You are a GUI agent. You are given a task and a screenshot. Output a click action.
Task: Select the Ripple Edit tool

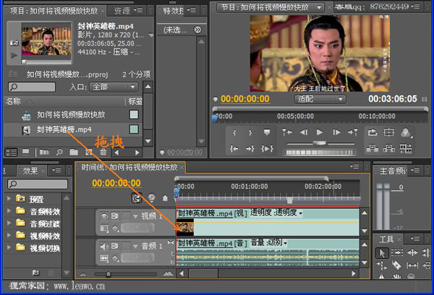tap(412, 252)
